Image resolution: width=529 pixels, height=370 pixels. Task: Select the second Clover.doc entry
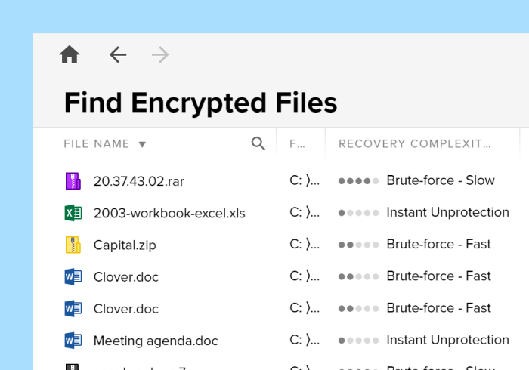(x=126, y=309)
